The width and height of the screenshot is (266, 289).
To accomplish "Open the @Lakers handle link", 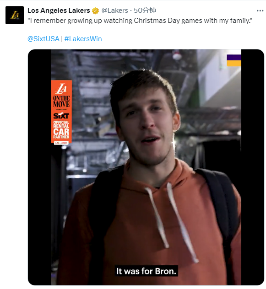I will [x=114, y=11].
